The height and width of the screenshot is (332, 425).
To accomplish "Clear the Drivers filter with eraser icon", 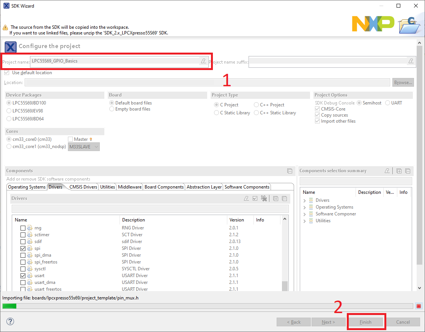I will (246, 198).
